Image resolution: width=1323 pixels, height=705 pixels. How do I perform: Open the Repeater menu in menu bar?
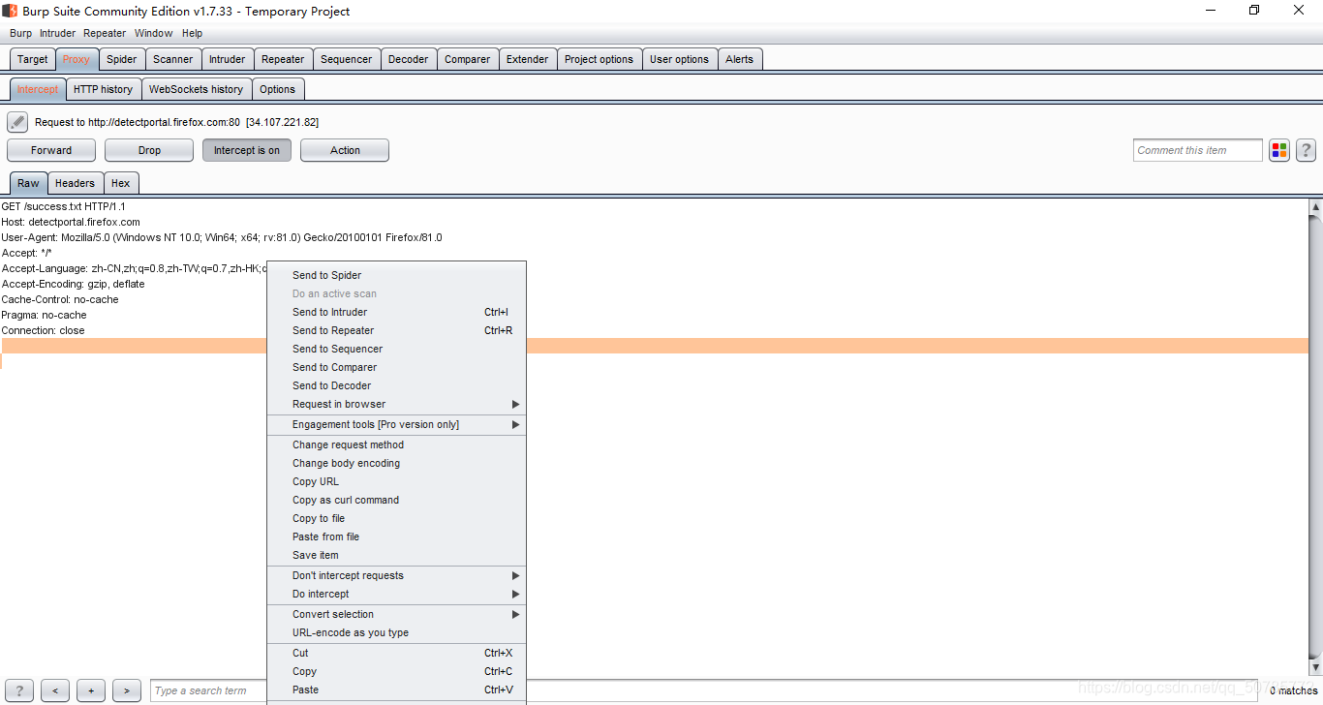click(105, 33)
